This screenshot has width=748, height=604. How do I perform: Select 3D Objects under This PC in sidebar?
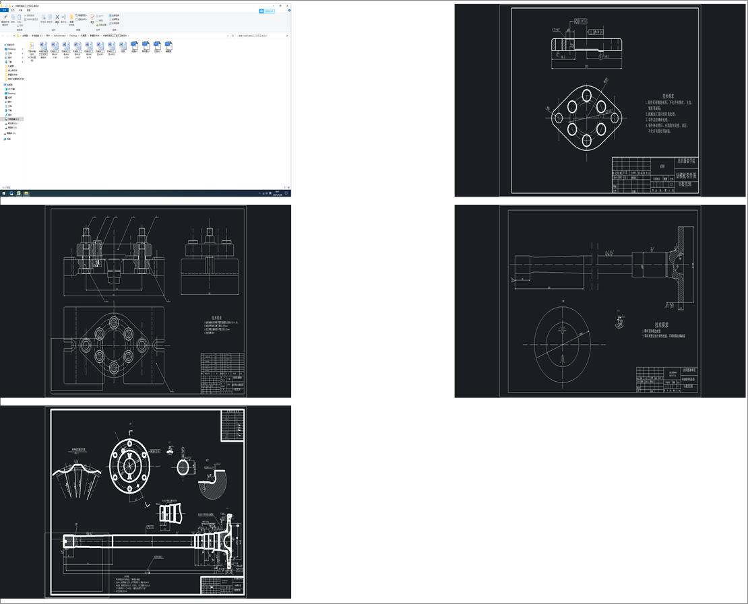pyautogui.click(x=10, y=89)
